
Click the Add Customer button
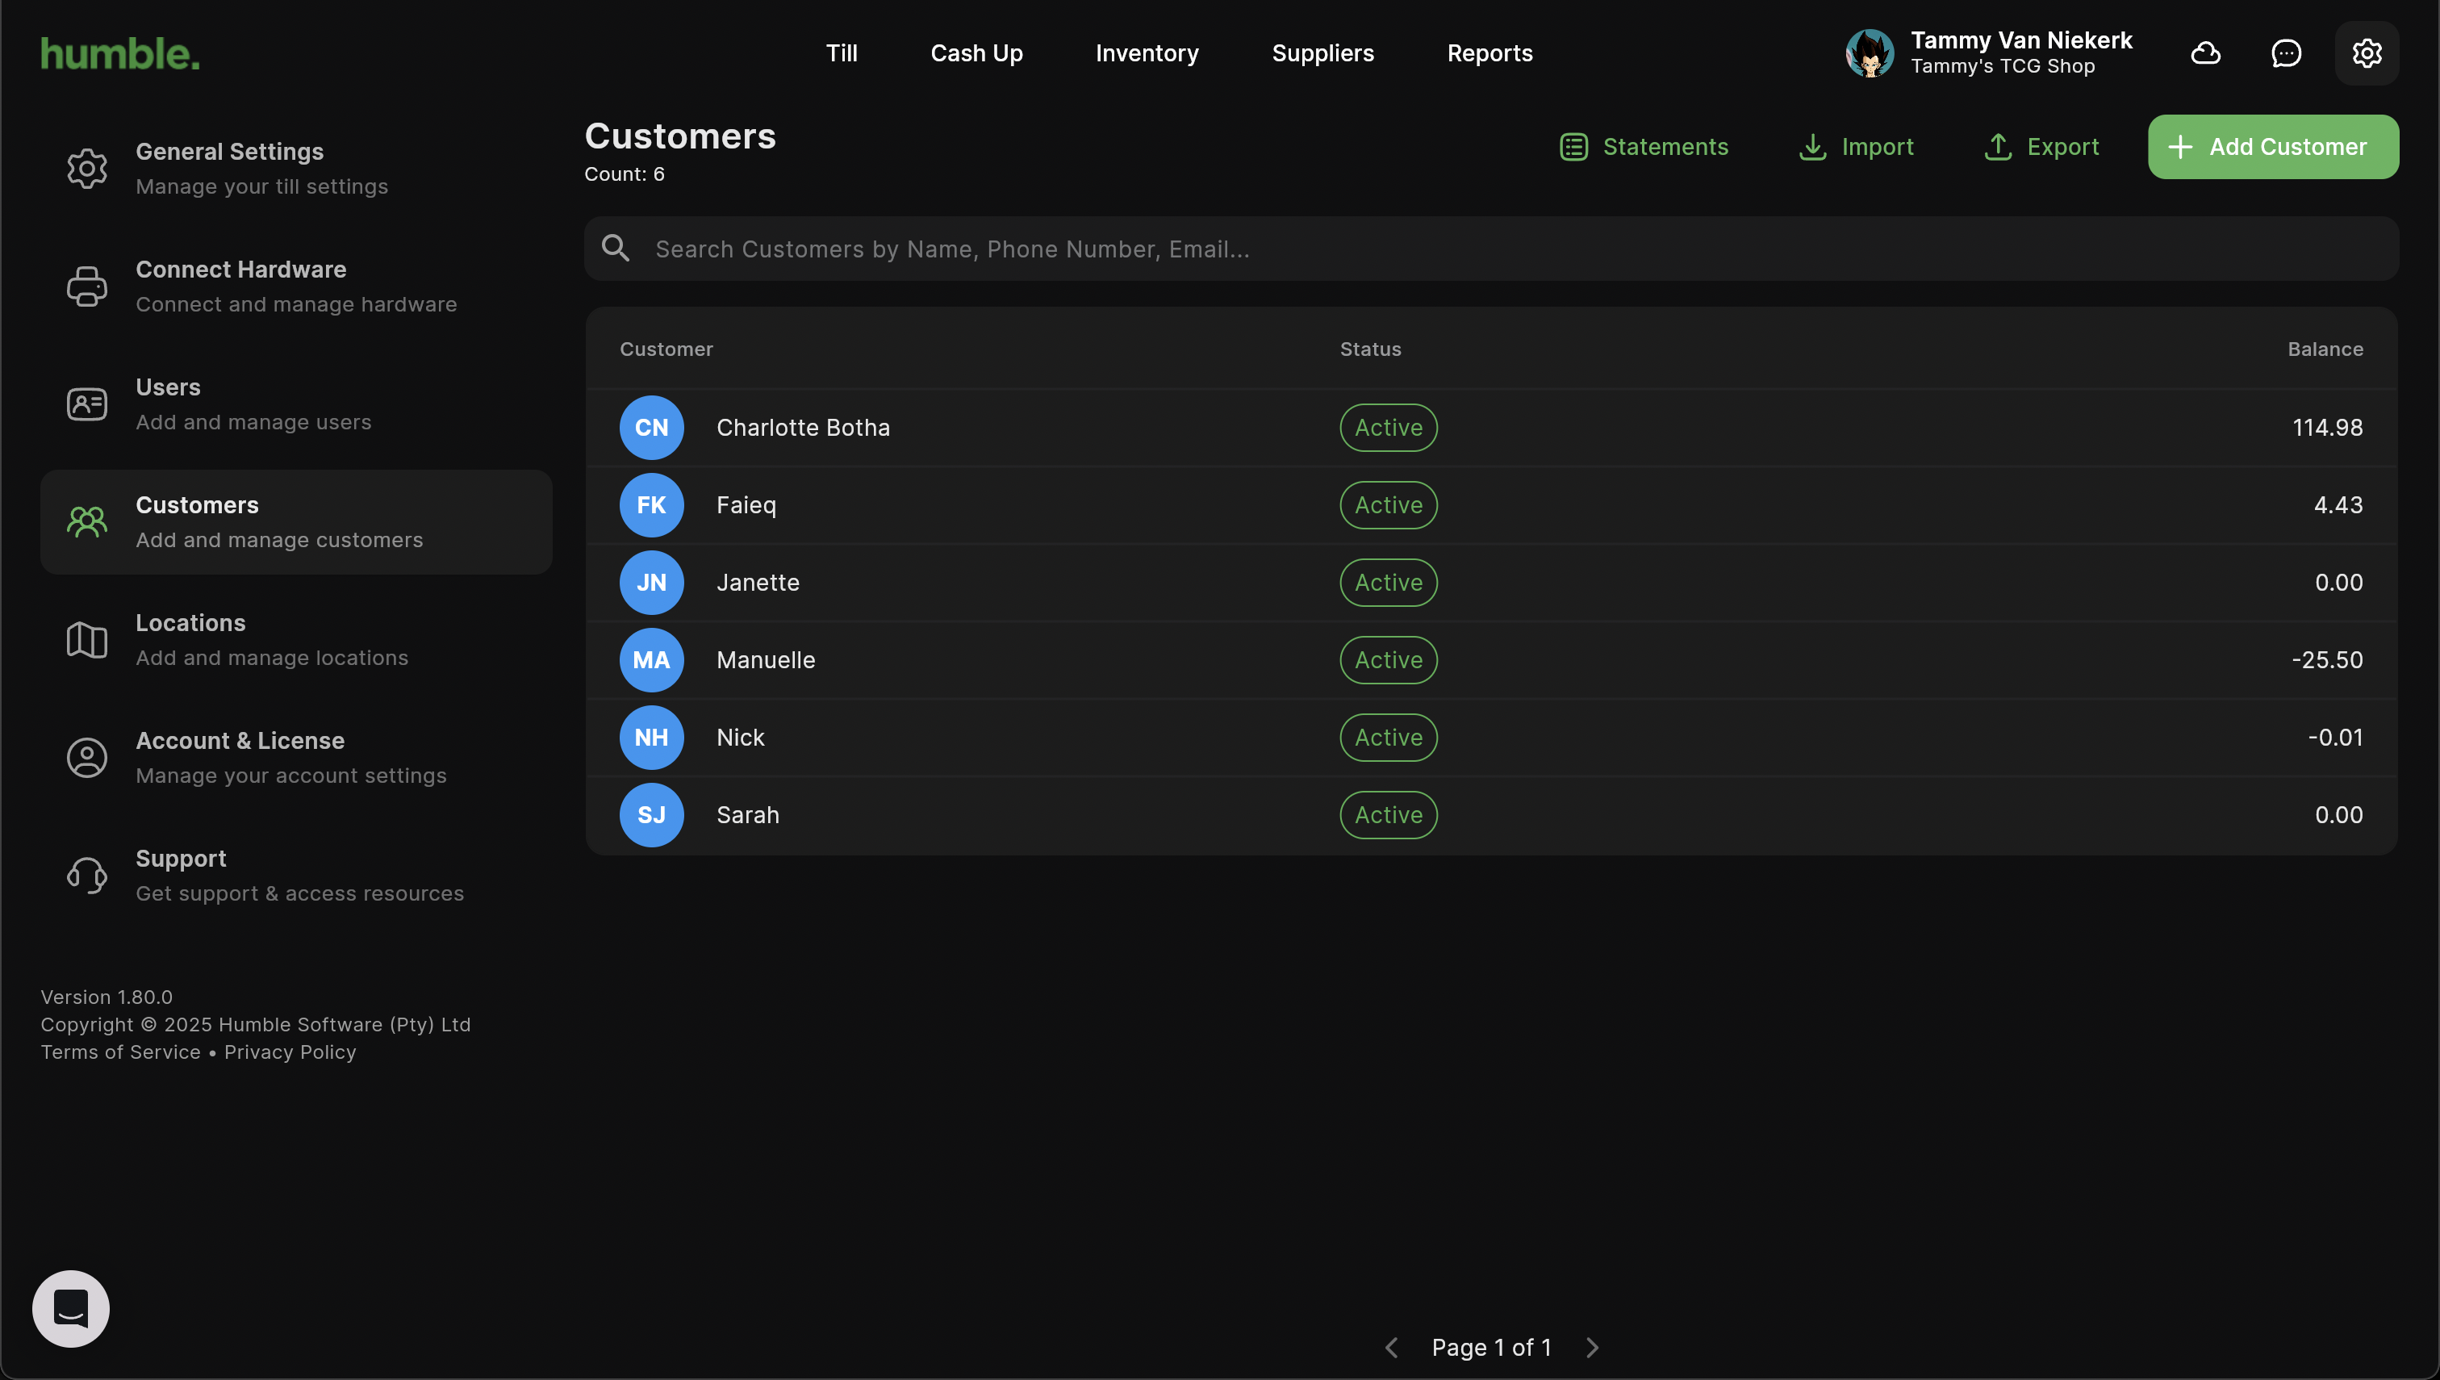2272,147
